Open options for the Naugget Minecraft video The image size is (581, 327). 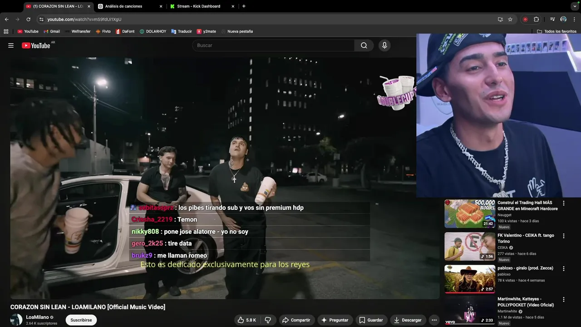pyautogui.click(x=564, y=203)
